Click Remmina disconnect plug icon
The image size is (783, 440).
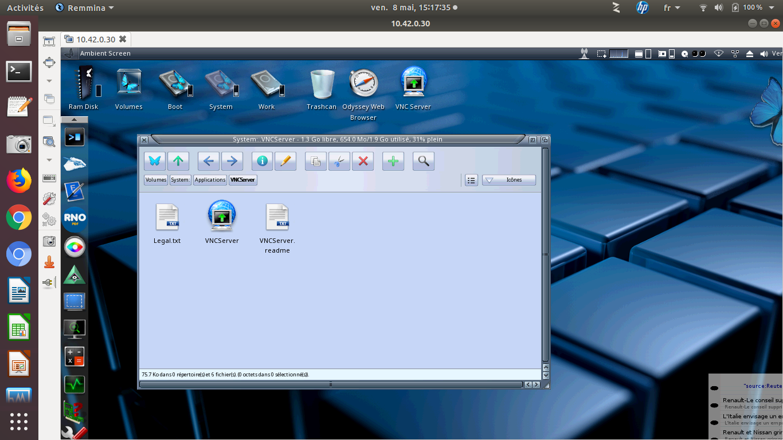49,282
